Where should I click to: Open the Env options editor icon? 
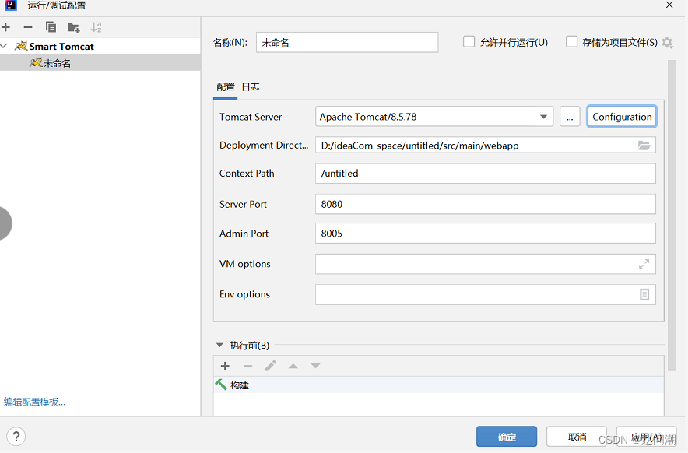644,294
